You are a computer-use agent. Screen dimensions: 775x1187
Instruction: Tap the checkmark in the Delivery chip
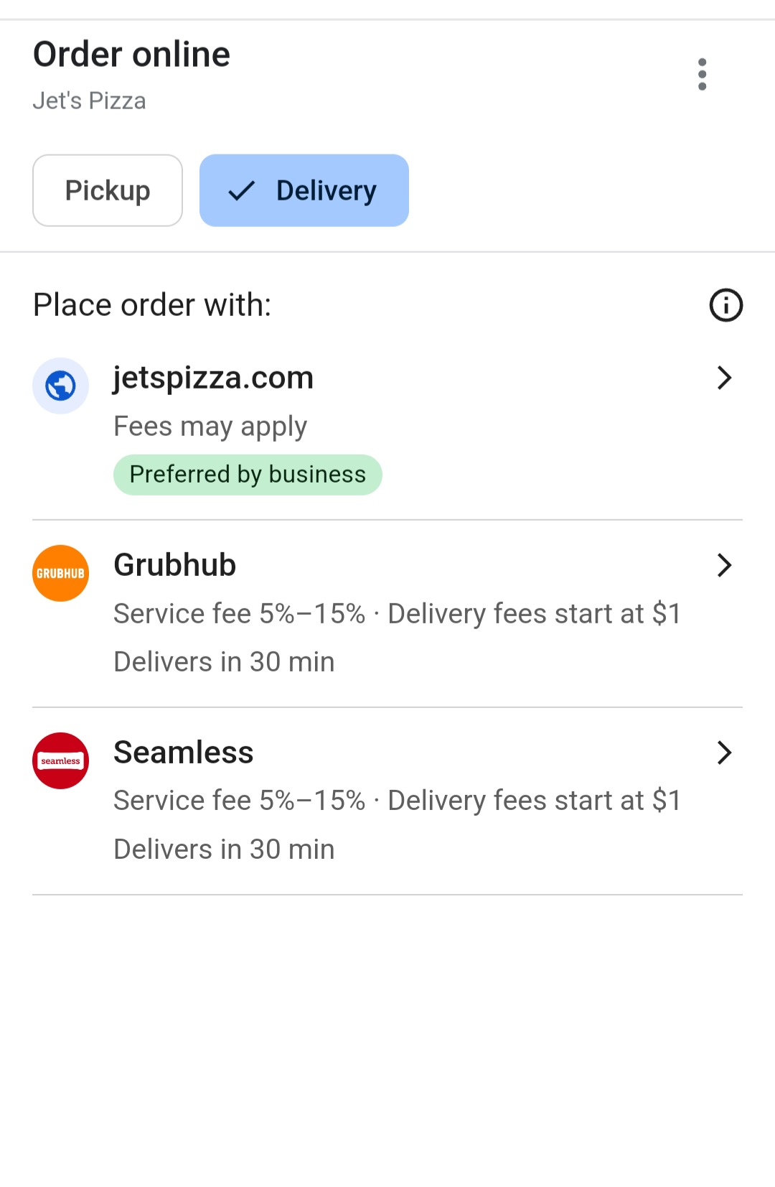pos(242,191)
